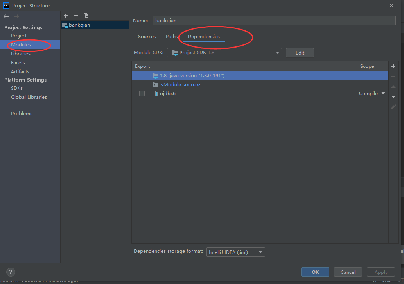Image resolution: width=404 pixels, height=284 pixels.
Task: Move dependency down arrow icon
Action: [393, 97]
